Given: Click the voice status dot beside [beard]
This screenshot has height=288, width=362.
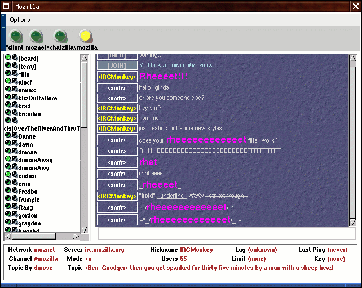Looking at the screenshot, I should (15, 57).
